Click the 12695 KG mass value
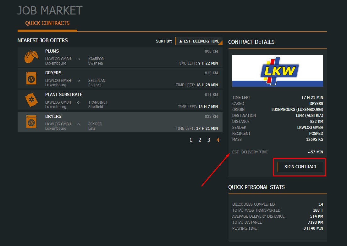This screenshot has width=347, height=246. pyautogui.click(x=314, y=140)
